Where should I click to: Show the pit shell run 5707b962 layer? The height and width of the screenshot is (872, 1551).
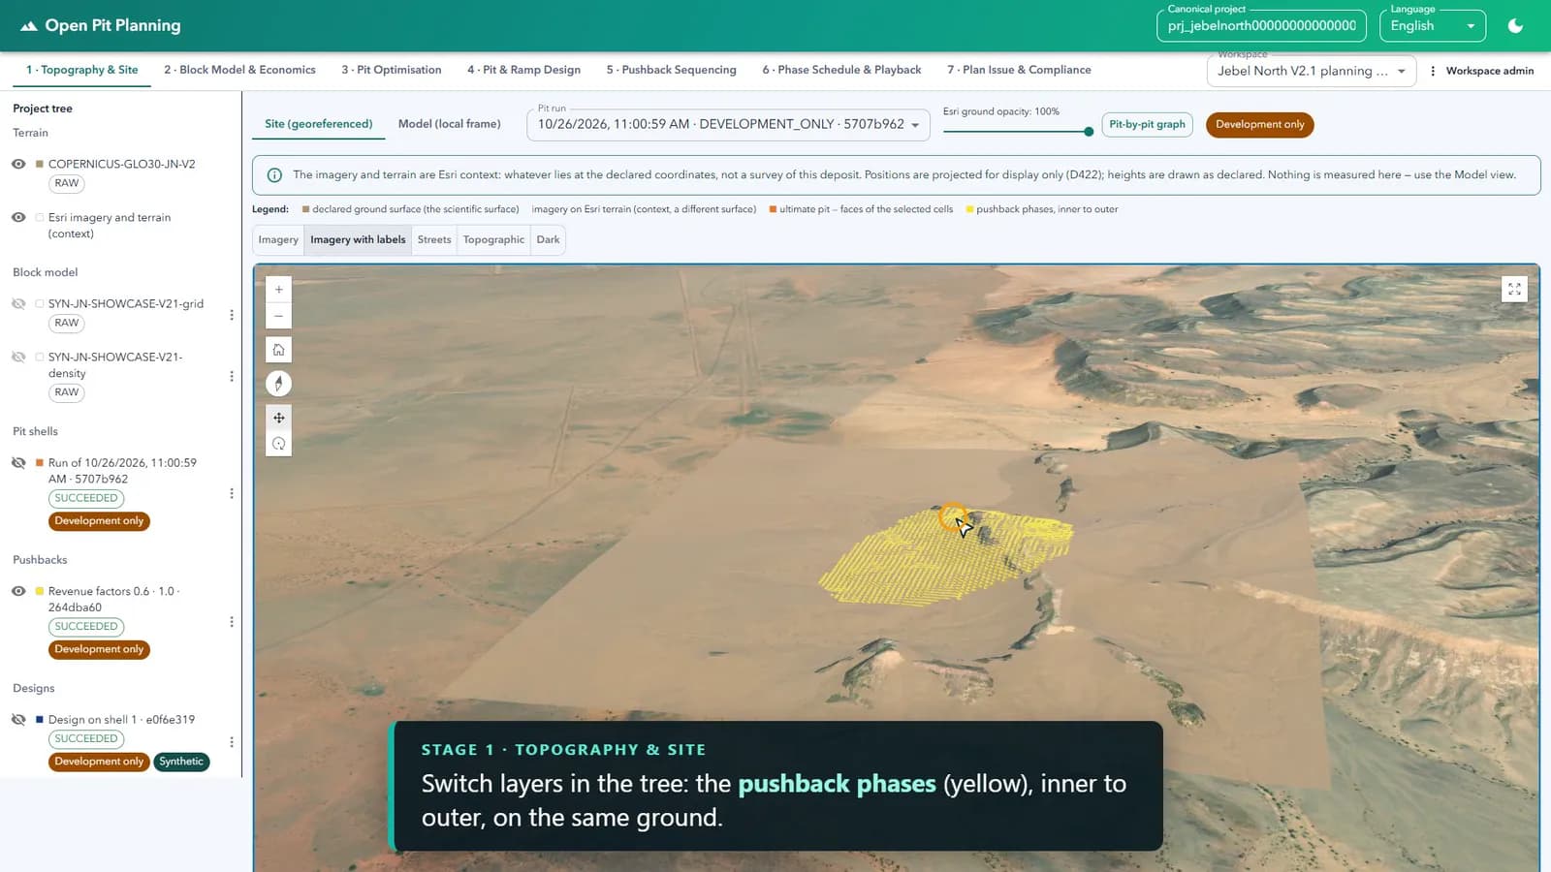[x=18, y=462]
